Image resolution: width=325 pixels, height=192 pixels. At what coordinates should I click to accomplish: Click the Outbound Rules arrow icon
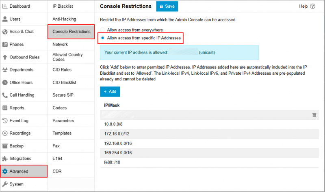pyautogui.click(x=5, y=57)
